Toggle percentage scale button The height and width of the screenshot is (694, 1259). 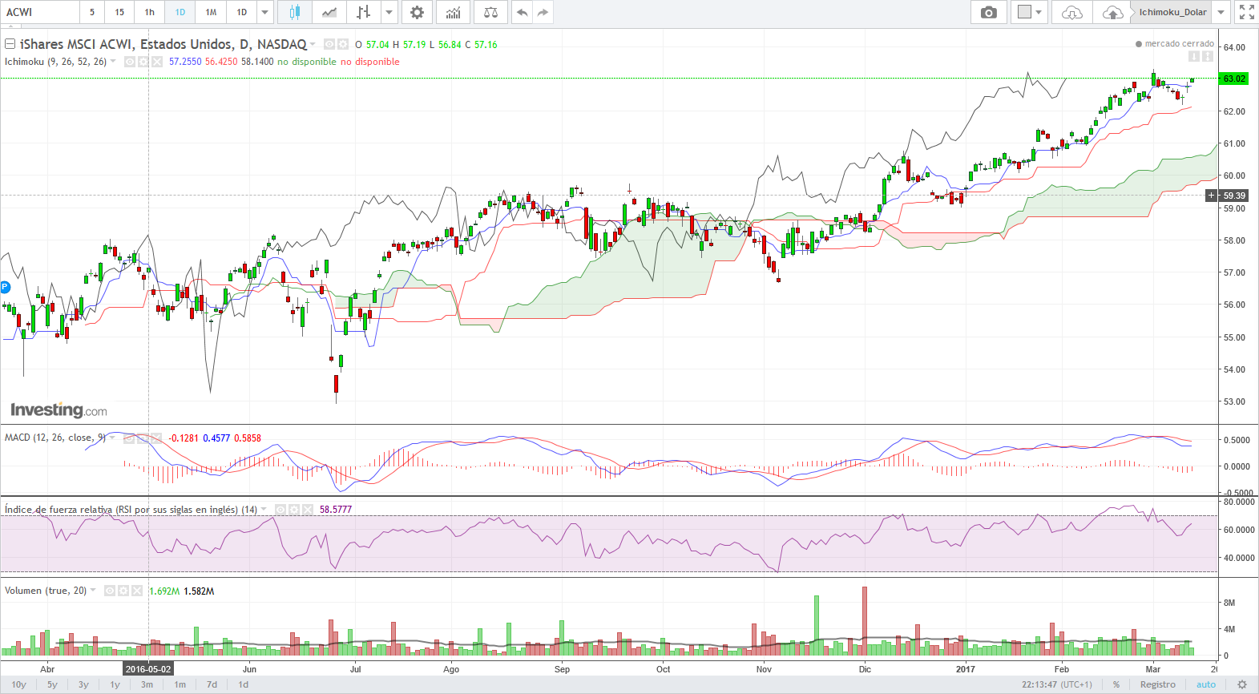(1116, 684)
